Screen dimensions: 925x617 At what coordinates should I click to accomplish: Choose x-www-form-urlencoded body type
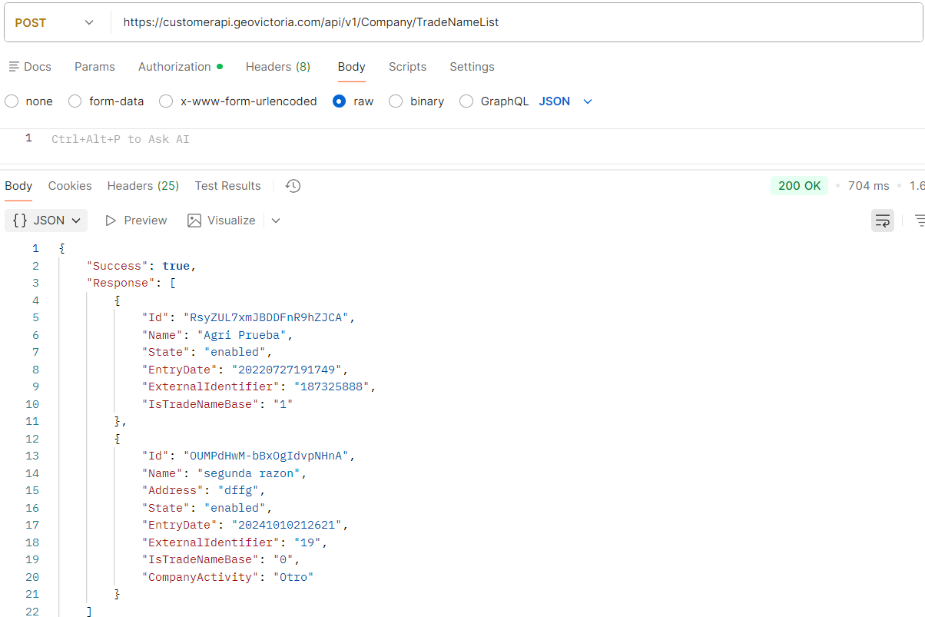pyautogui.click(x=166, y=101)
